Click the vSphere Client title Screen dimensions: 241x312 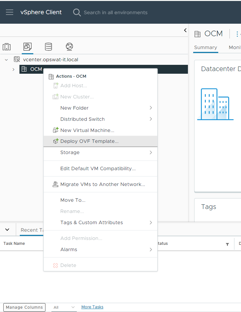[41, 12]
